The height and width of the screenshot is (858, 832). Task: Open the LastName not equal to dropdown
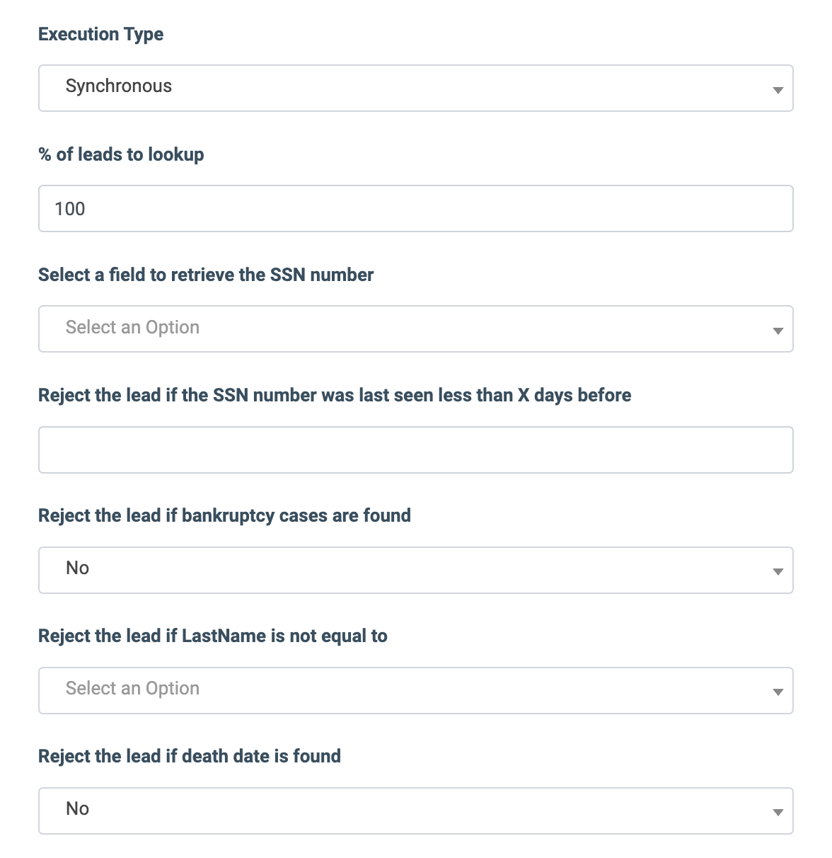point(415,690)
